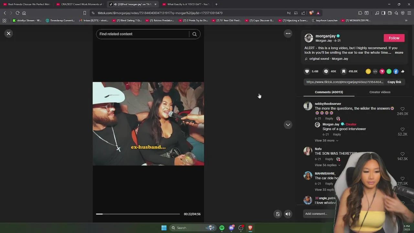The width and height of the screenshot is (414, 233).
Task: Reload the page
Action: point(17,13)
